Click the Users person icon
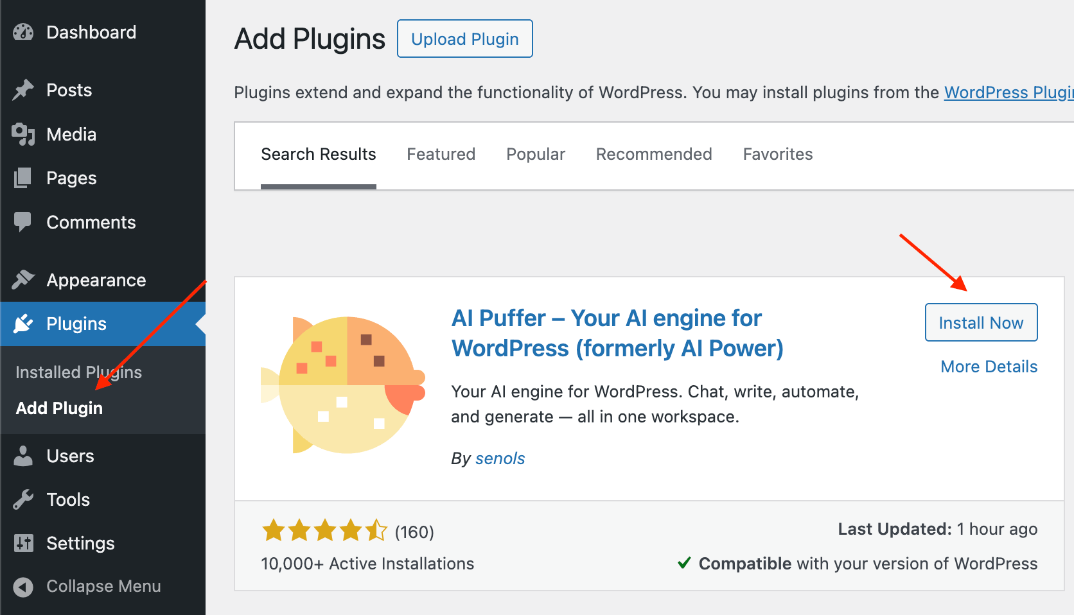 pos(23,456)
